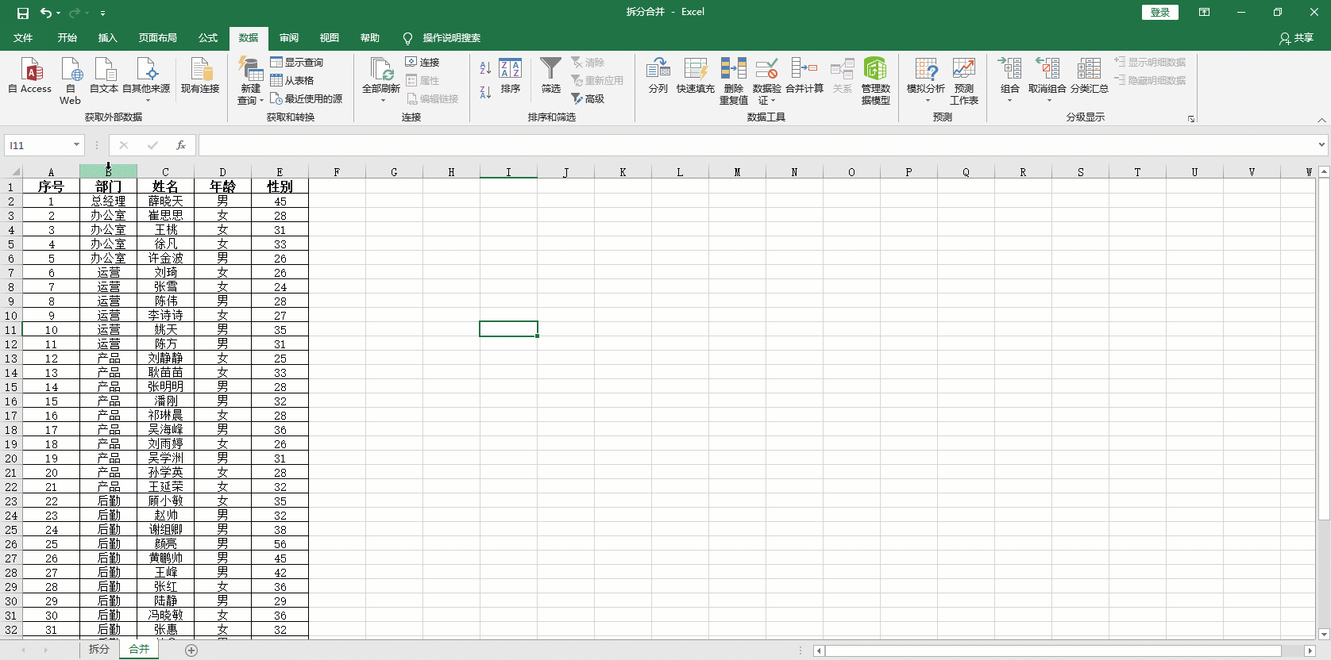Screen dimensions: 1331x660
Task: Import data from text file (自文本)
Action: pos(104,76)
